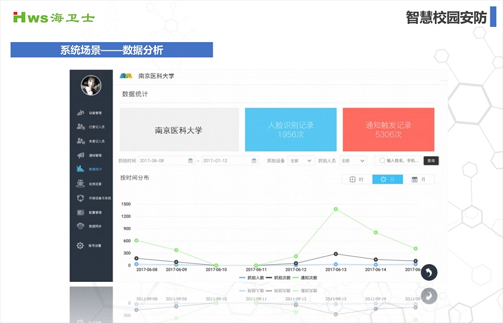Click the 抓拍时间 filter label
The width and height of the screenshot is (503, 323).
pyautogui.click(x=127, y=161)
